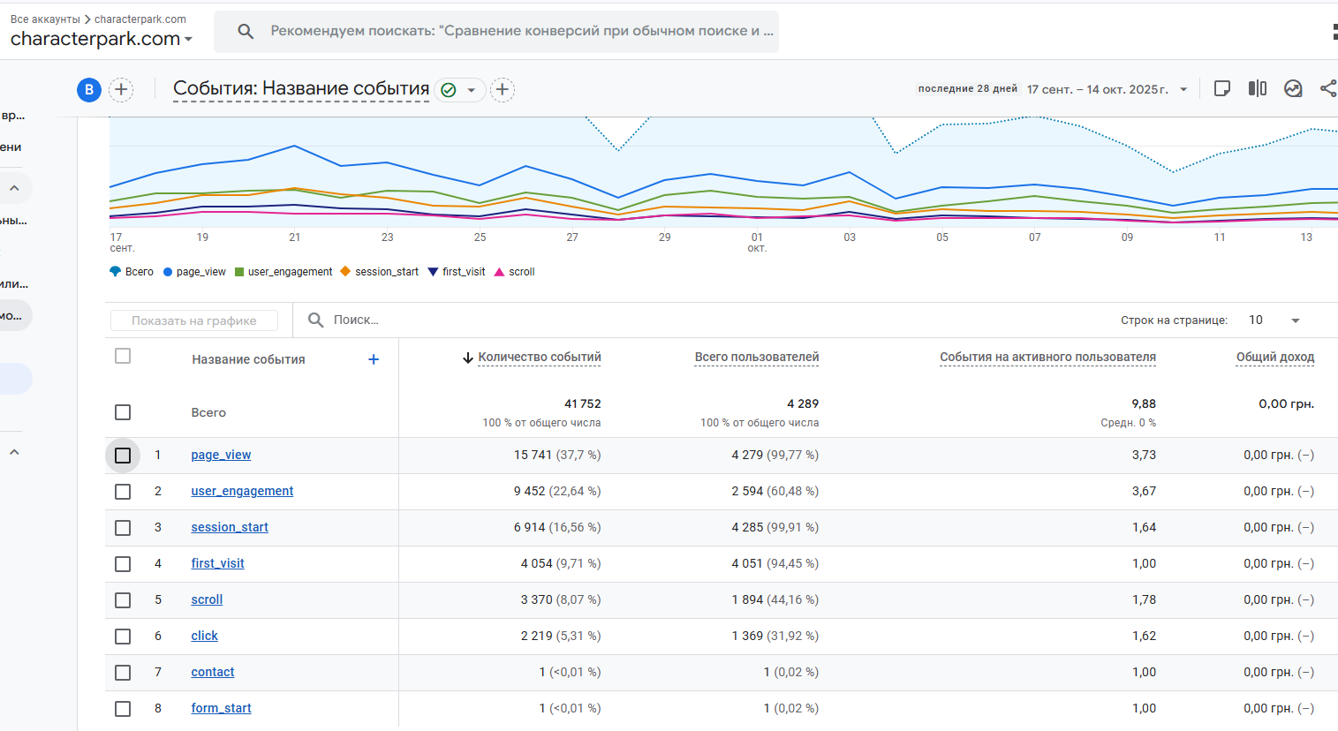Change rows per page dropdown
Screen dimensions: 1338x731
[x=1274, y=320]
